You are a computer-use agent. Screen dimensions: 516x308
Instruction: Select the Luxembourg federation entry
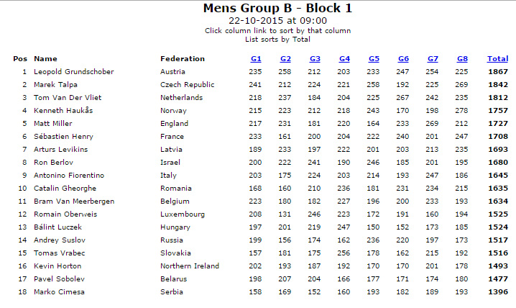pyautogui.click(x=183, y=214)
